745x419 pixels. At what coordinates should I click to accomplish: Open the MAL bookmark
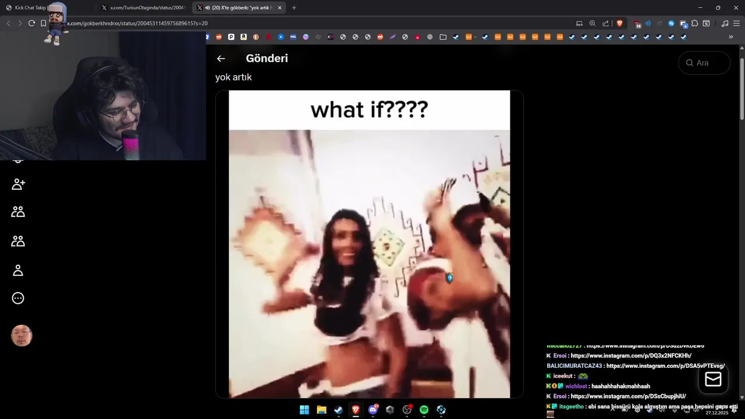coord(293,37)
